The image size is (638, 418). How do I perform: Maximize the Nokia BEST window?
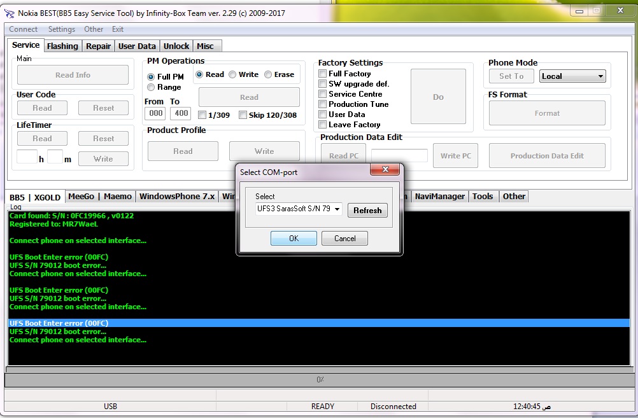pos(597,11)
